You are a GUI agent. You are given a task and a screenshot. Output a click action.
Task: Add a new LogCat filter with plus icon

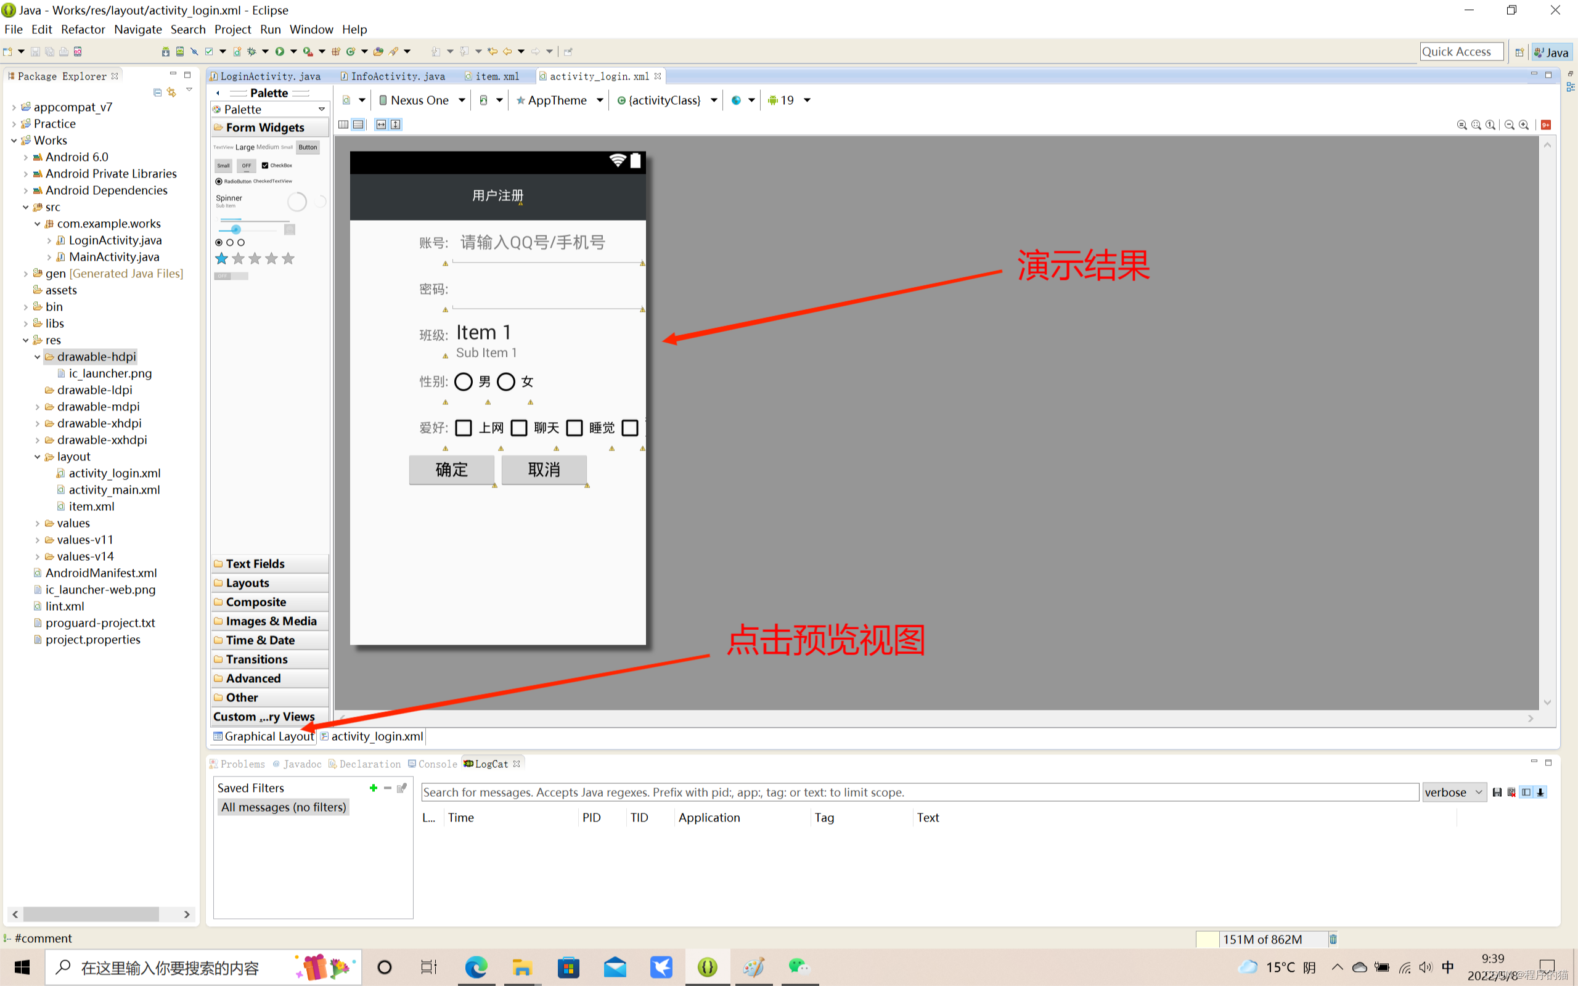[373, 788]
